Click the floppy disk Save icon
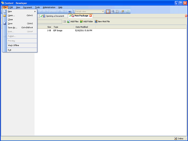This screenshot has height=141, width=188. click(x=5, y=23)
